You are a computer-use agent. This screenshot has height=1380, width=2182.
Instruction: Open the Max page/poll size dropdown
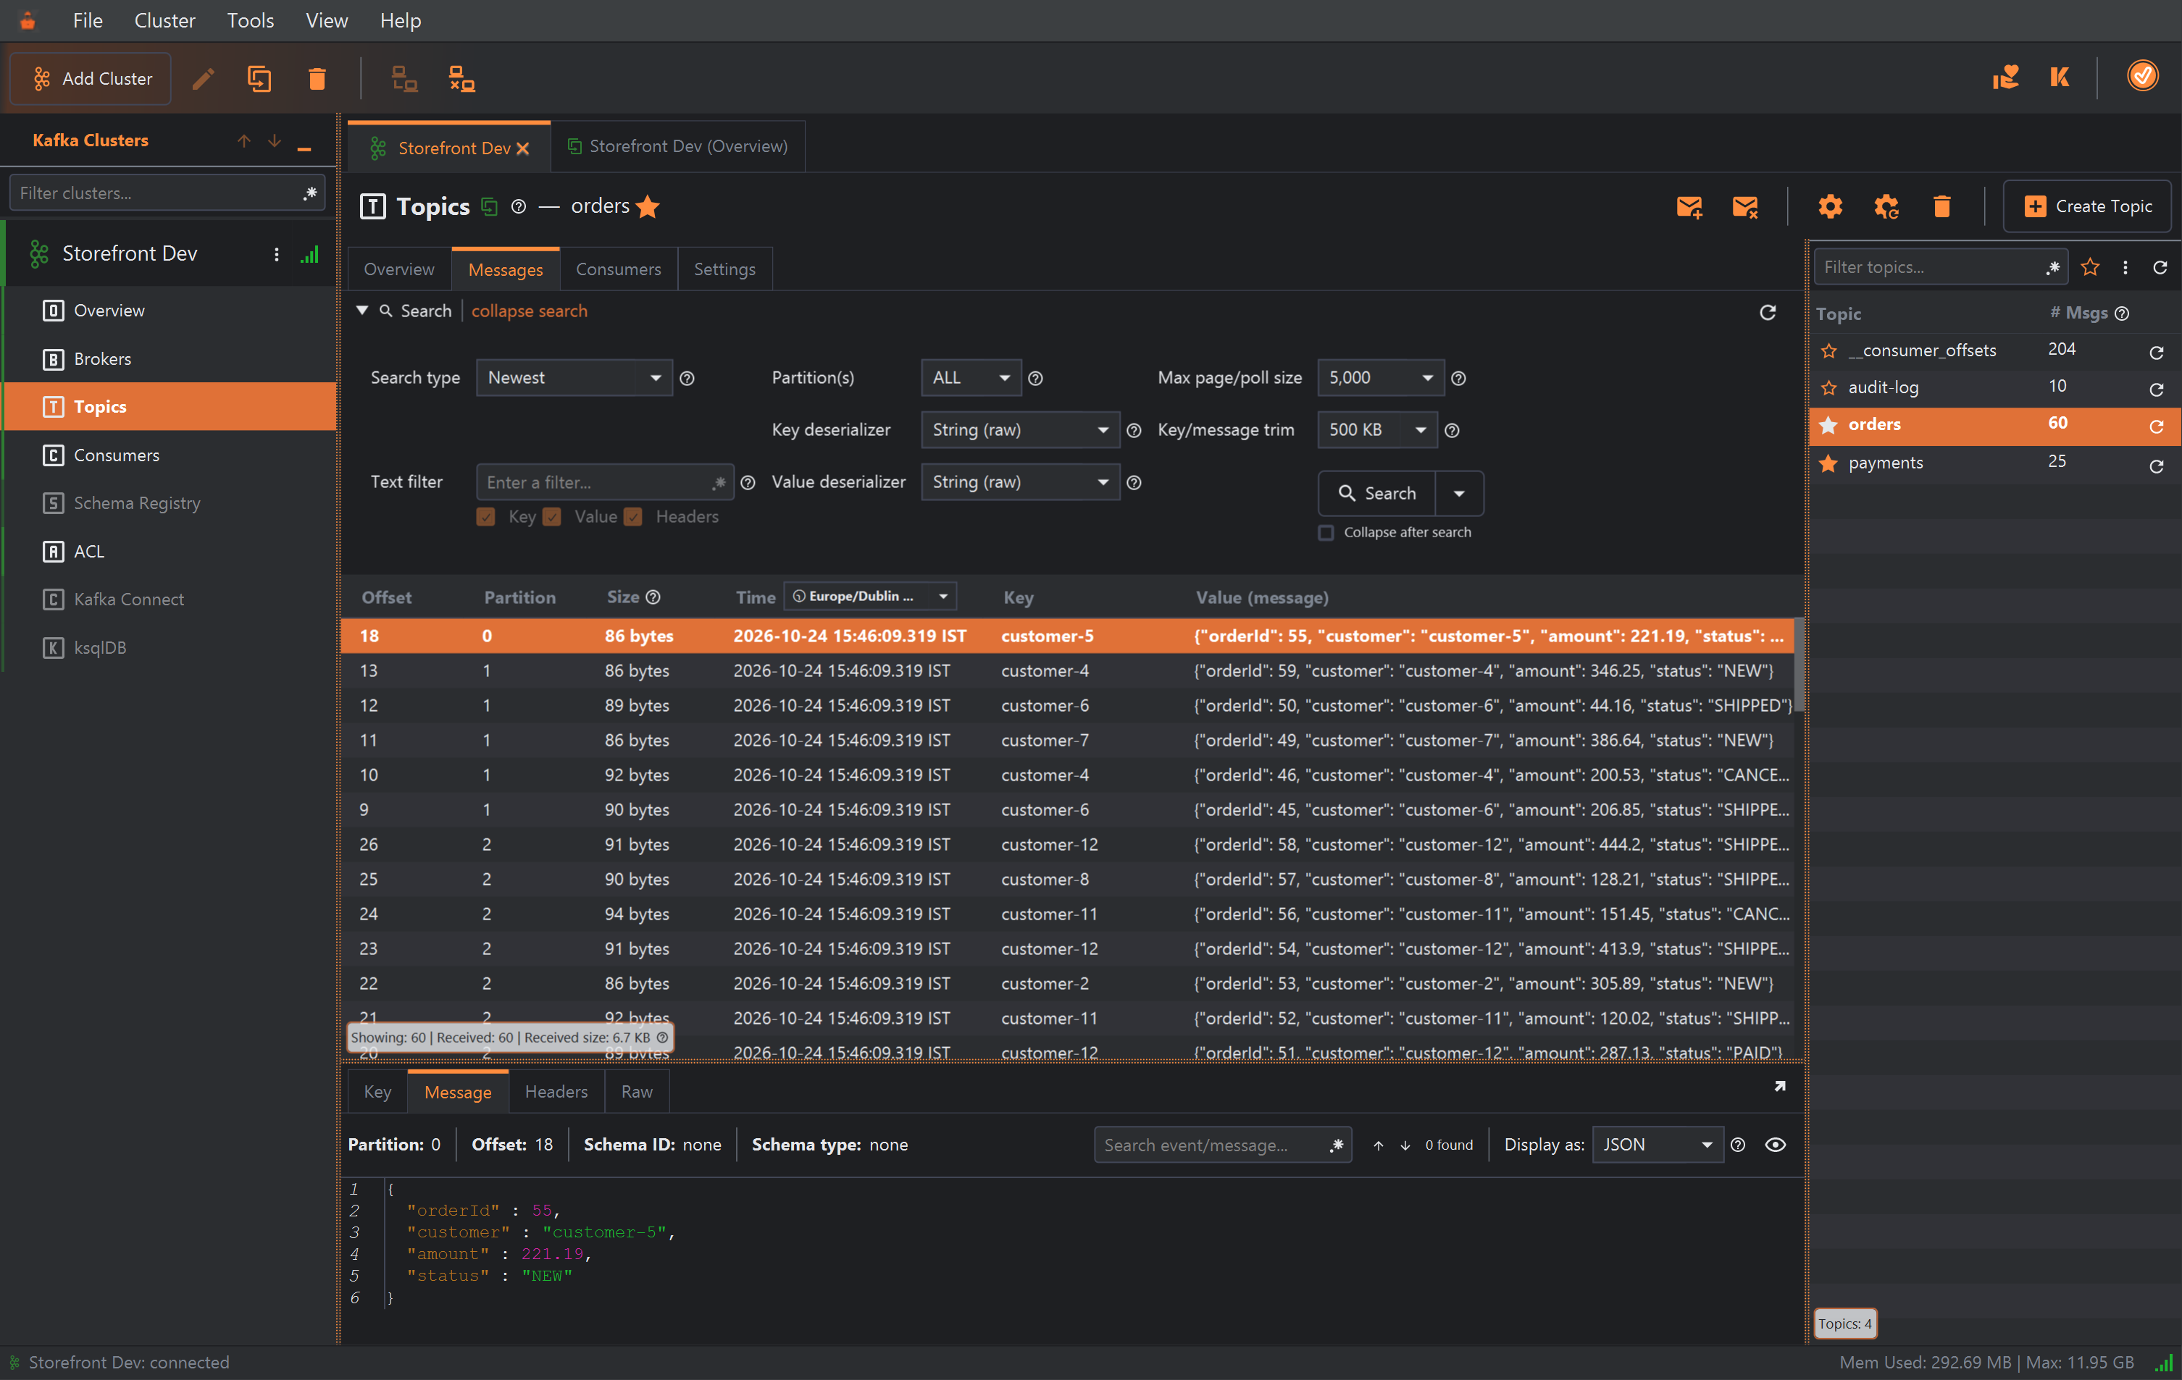click(1380, 378)
